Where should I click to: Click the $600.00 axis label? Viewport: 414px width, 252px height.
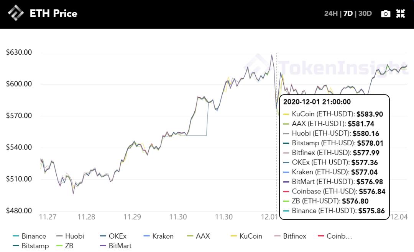pos(19,84)
